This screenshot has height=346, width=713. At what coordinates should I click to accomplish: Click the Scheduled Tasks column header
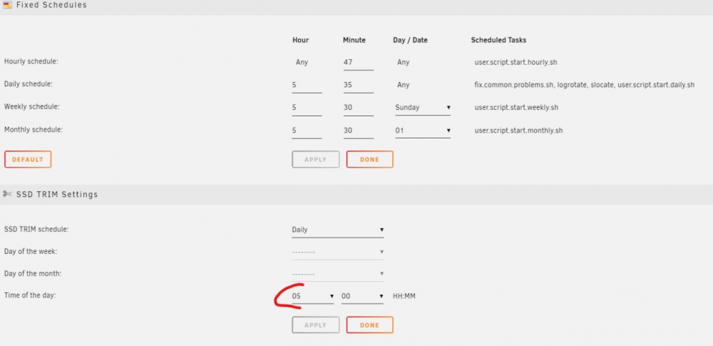pyautogui.click(x=499, y=40)
